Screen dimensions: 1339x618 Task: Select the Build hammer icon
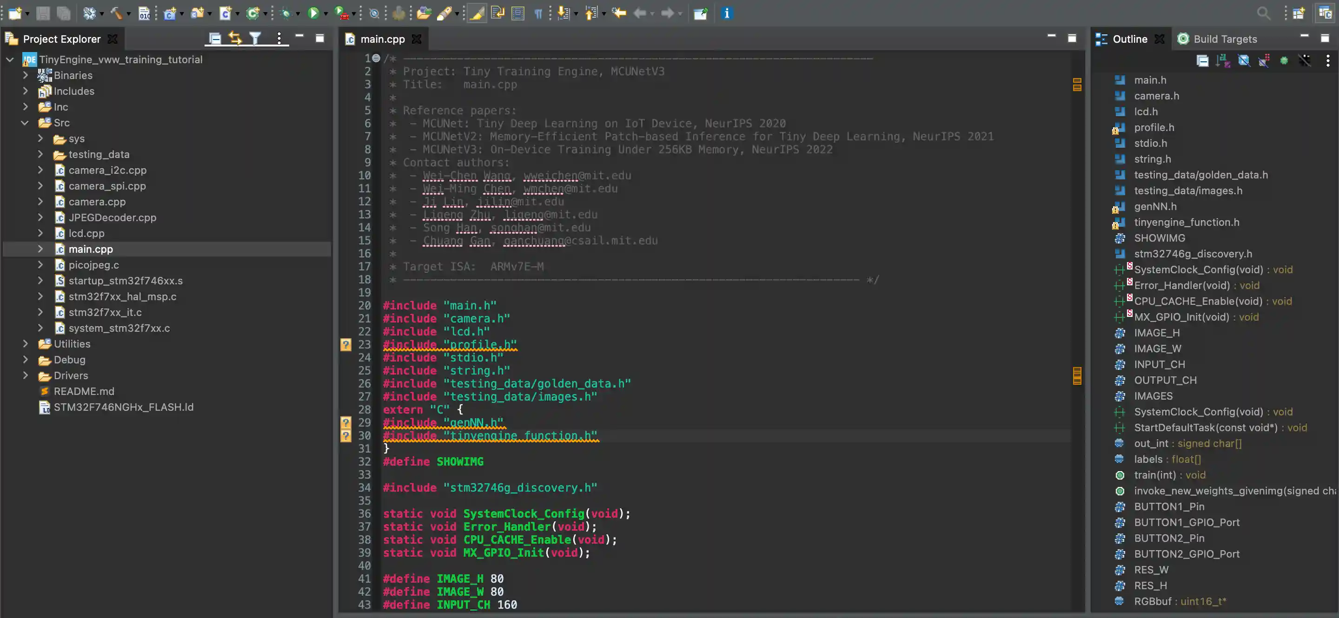click(116, 13)
